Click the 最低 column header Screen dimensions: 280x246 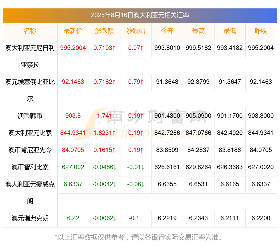click(x=230, y=31)
